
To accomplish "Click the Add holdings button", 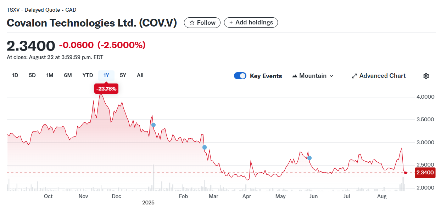I will (x=251, y=22).
